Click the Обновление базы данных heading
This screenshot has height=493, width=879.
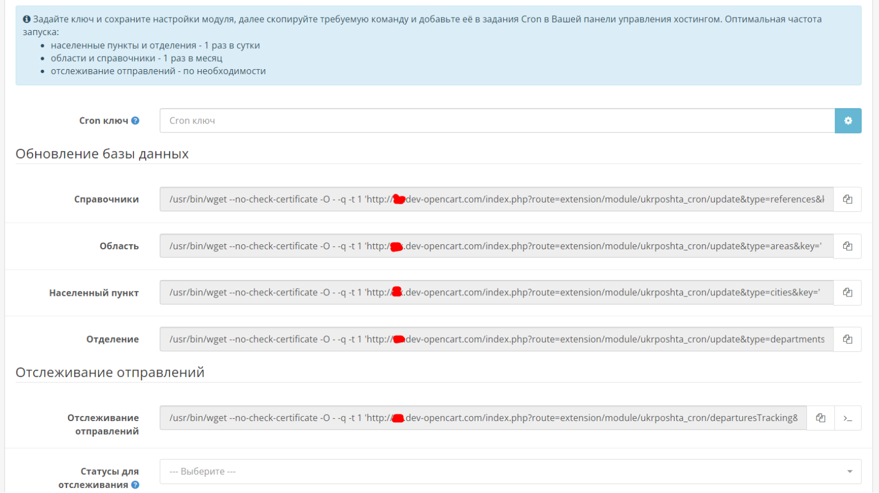tap(102, 154)
